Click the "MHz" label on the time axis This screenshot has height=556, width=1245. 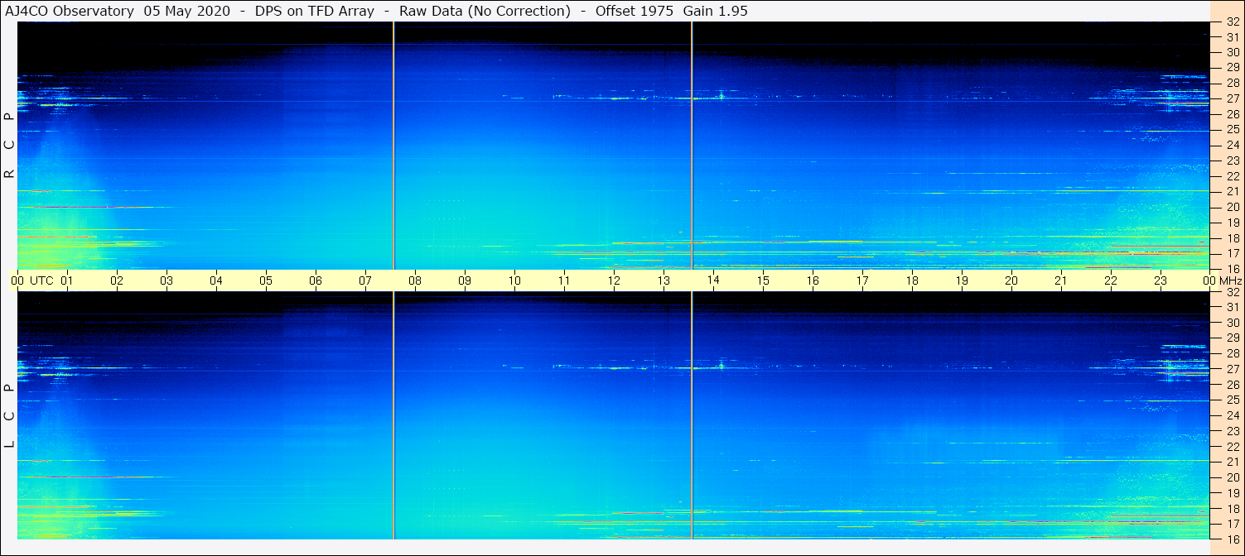coord(1230,280)
